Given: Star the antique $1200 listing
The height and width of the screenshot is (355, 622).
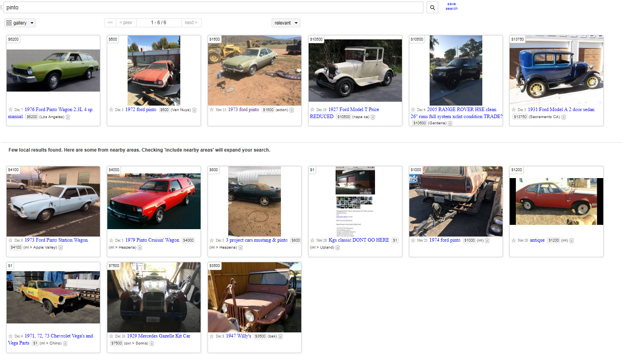Looking at the screenshot, I should 514,240.
